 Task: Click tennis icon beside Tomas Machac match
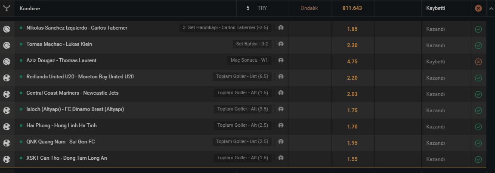(x=6, y=45)
